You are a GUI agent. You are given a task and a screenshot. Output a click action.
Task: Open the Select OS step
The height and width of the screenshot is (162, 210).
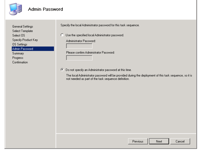pos(18,35)
